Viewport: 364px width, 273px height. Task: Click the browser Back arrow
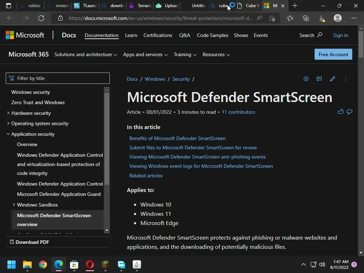10,18
